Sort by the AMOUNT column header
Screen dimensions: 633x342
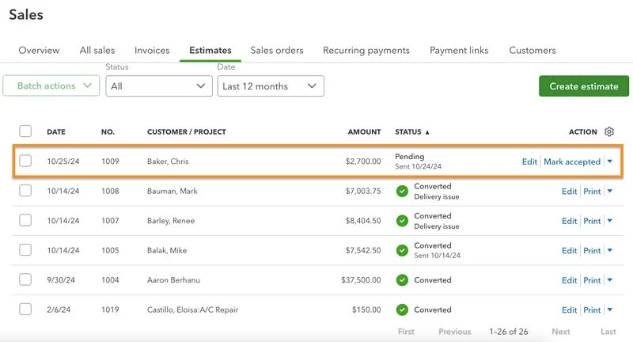[x=364, y=131]
